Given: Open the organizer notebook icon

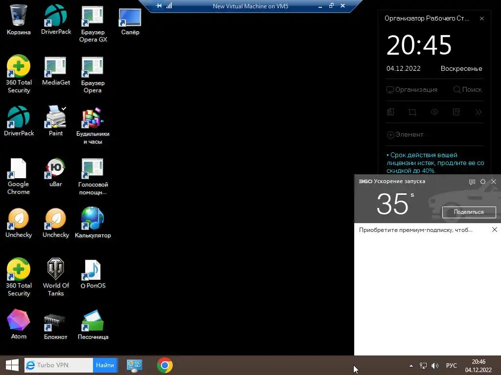Looking at the screenshot, I should [390, 112].
